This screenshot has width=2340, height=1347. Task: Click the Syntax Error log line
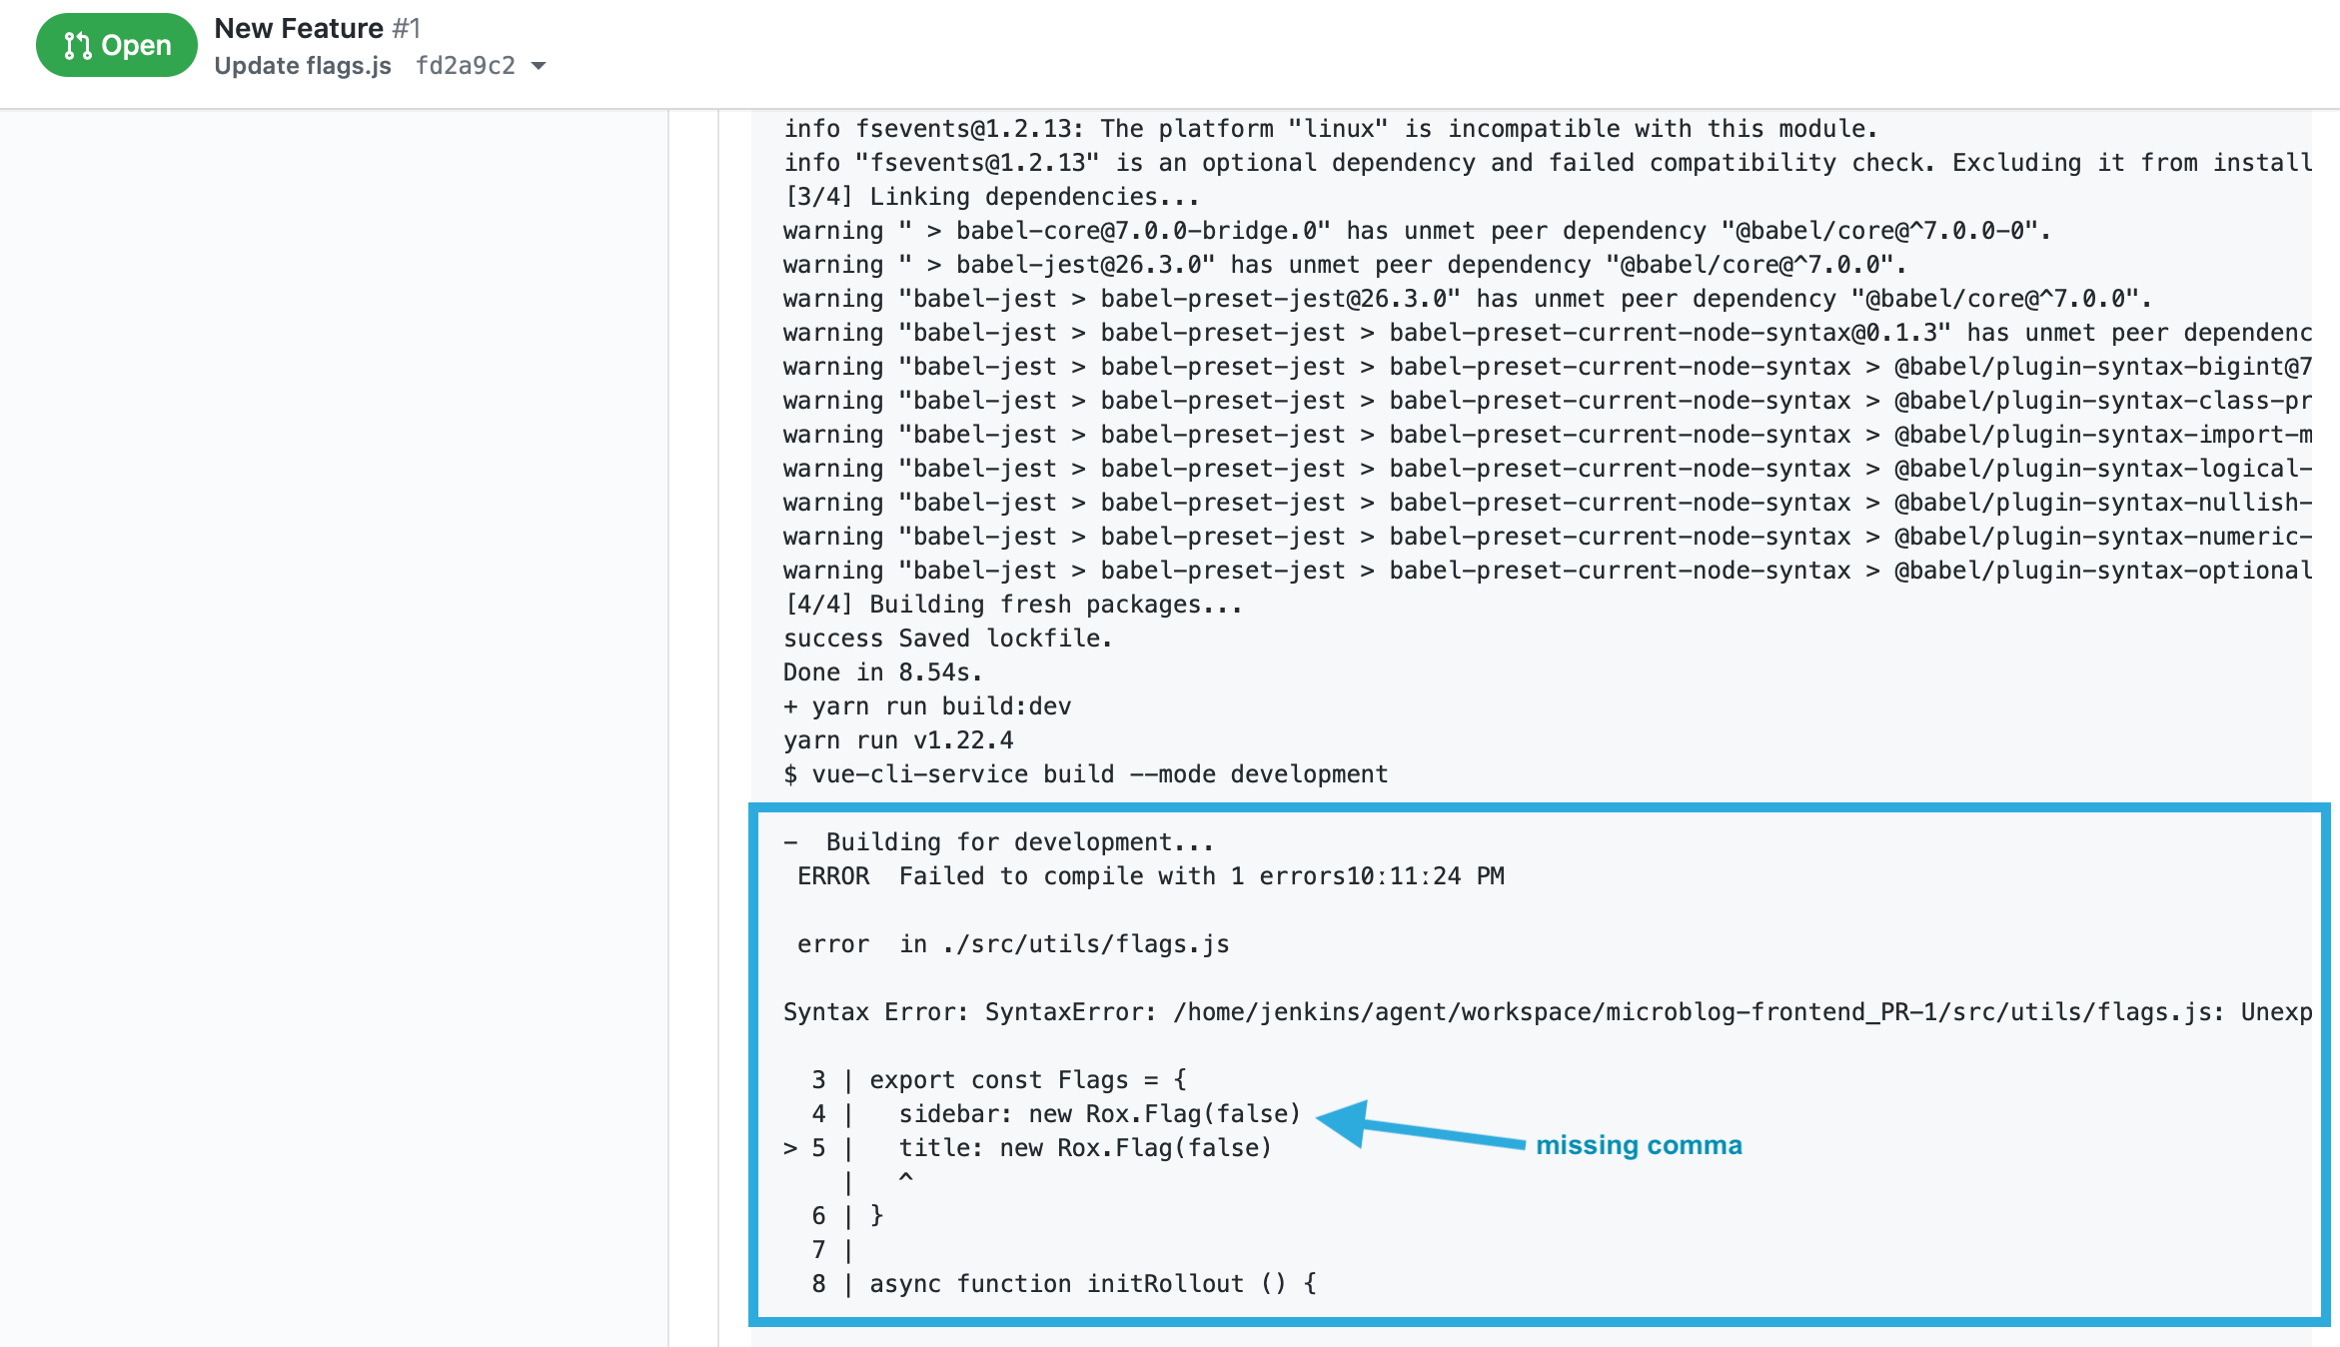tap(1547, 1012)
